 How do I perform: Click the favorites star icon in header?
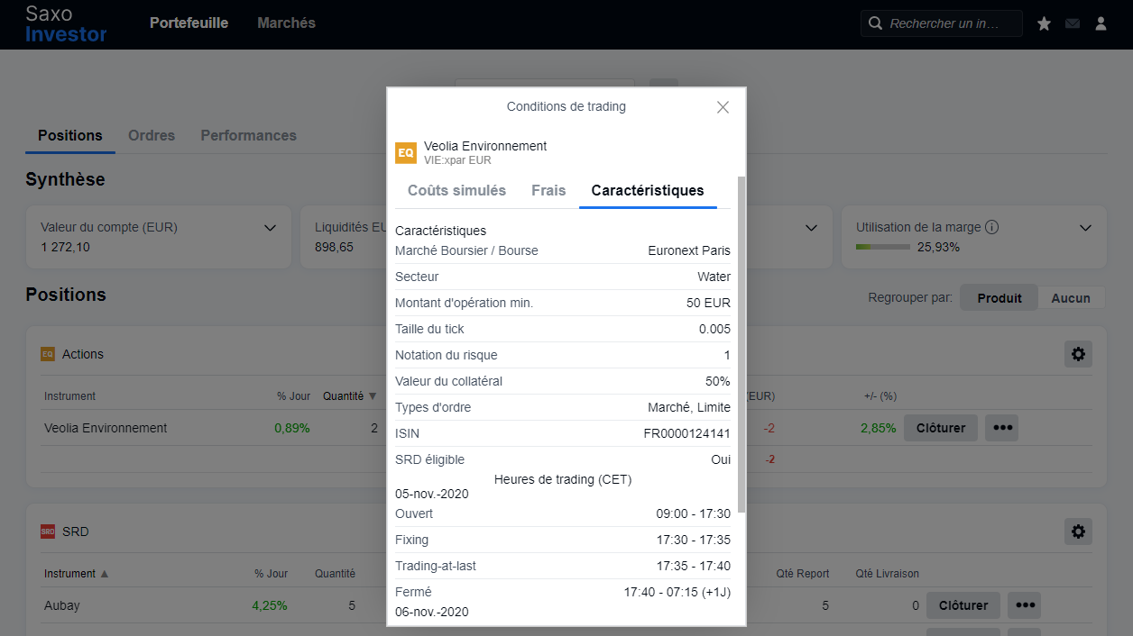[1044, 24]
